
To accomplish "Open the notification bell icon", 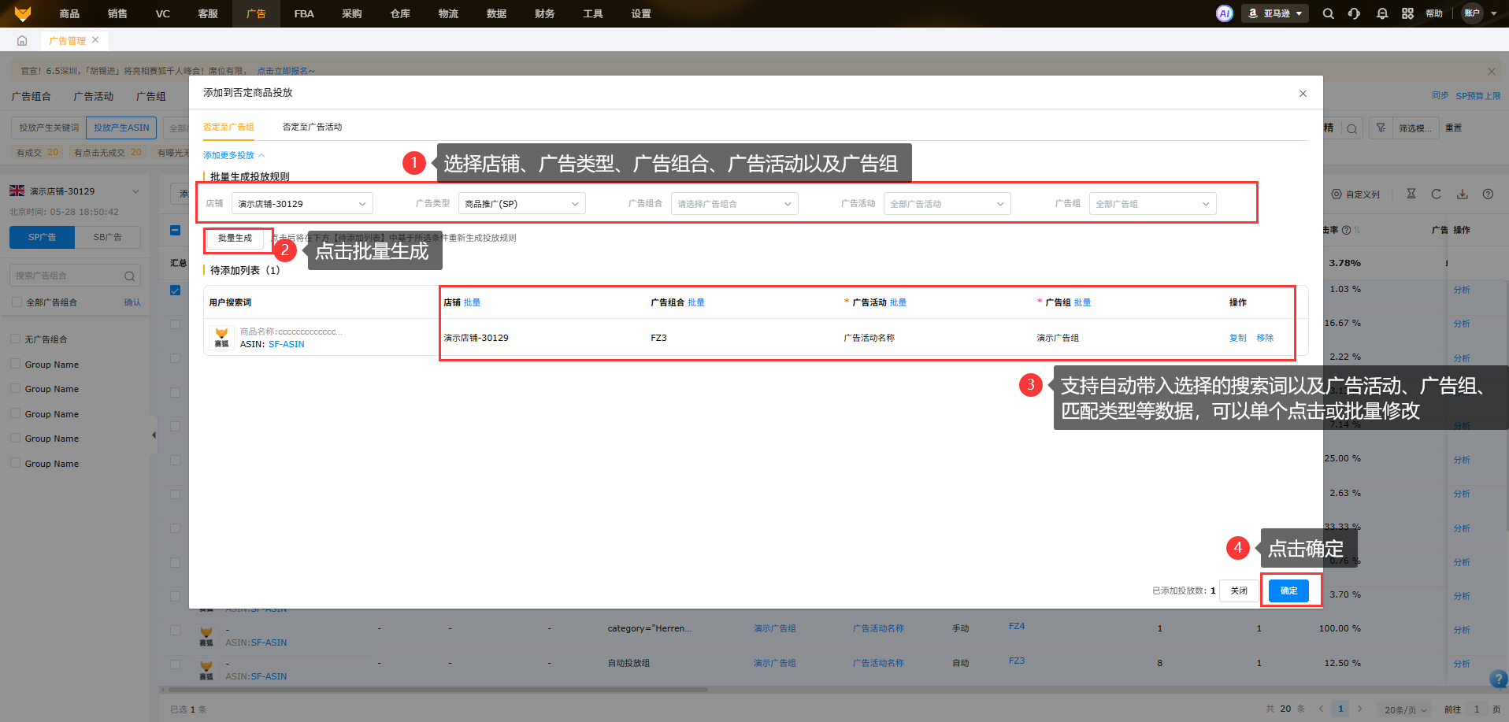I will pos(1381,13).
